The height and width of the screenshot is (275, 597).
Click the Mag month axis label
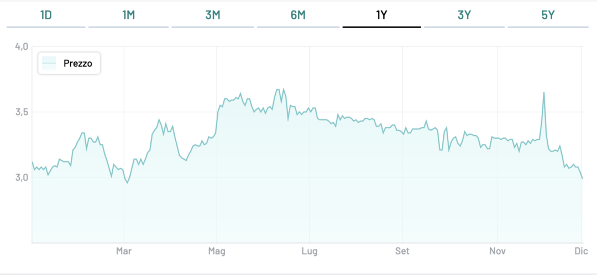point(217,252)
